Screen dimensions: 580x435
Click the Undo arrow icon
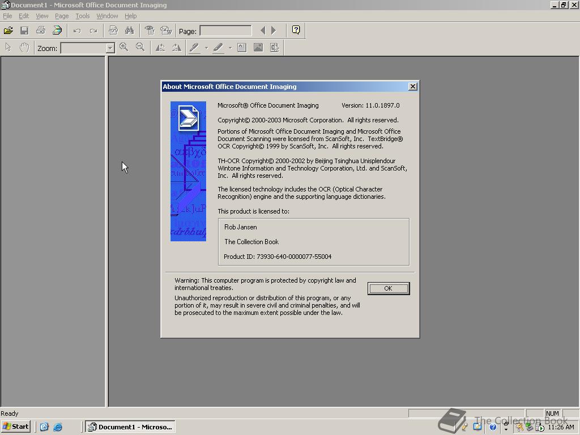[77, 31]
